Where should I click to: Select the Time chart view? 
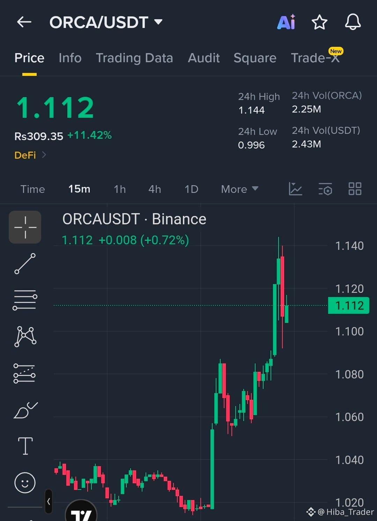click(x=33, y=189)
